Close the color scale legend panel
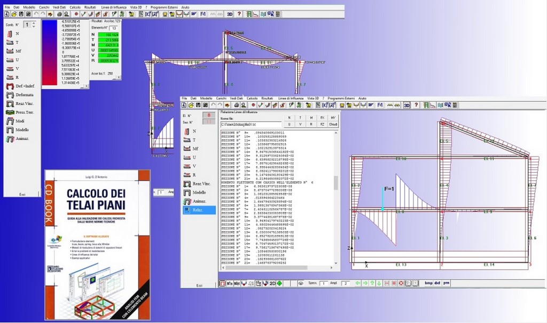The image size is (547, 323). (x=86, y=86)
